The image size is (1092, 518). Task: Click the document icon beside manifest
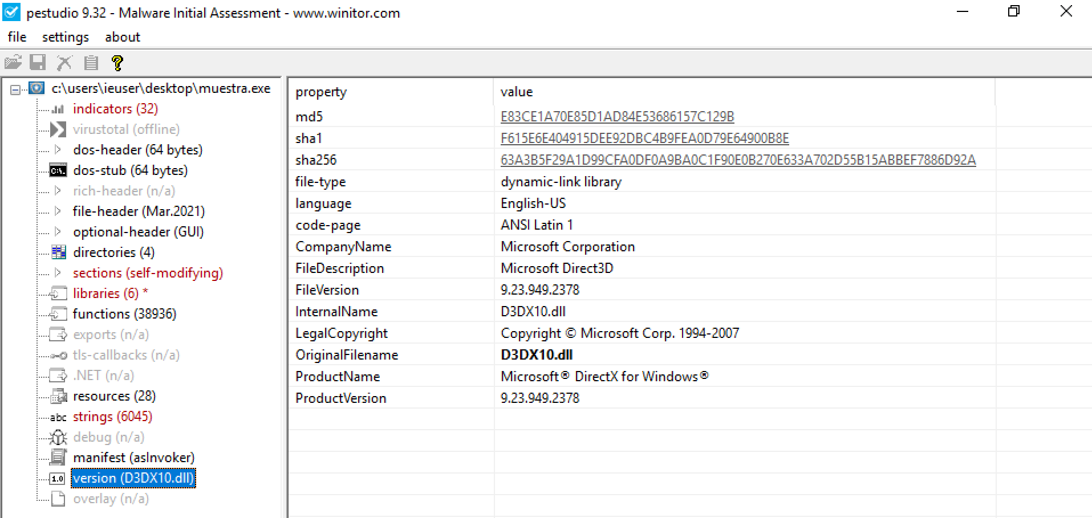(x=58, y=457)
